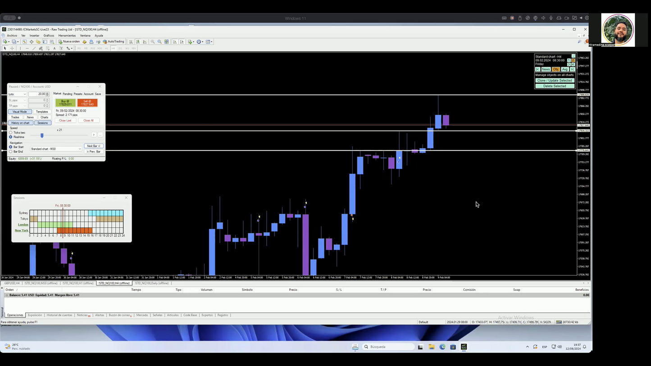Click the Delete Selected button
Screen dimensions: 651x366
pos(555,86)
